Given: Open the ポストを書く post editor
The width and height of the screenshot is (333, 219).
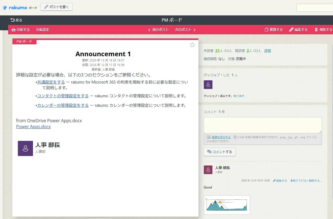Looking at the screenshot, I should (56, 7).
